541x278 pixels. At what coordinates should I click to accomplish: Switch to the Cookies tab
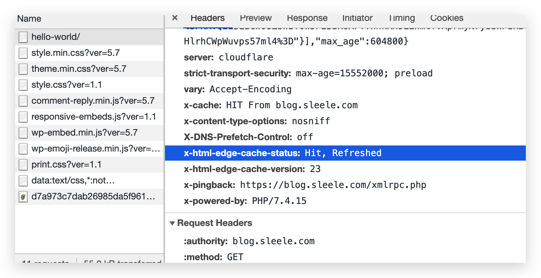pos(447,18)
